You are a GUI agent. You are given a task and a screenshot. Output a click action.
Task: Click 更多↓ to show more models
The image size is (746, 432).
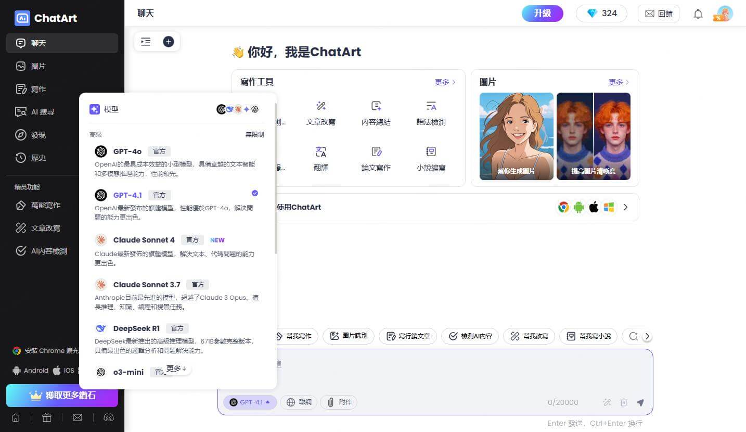point(177,369)
